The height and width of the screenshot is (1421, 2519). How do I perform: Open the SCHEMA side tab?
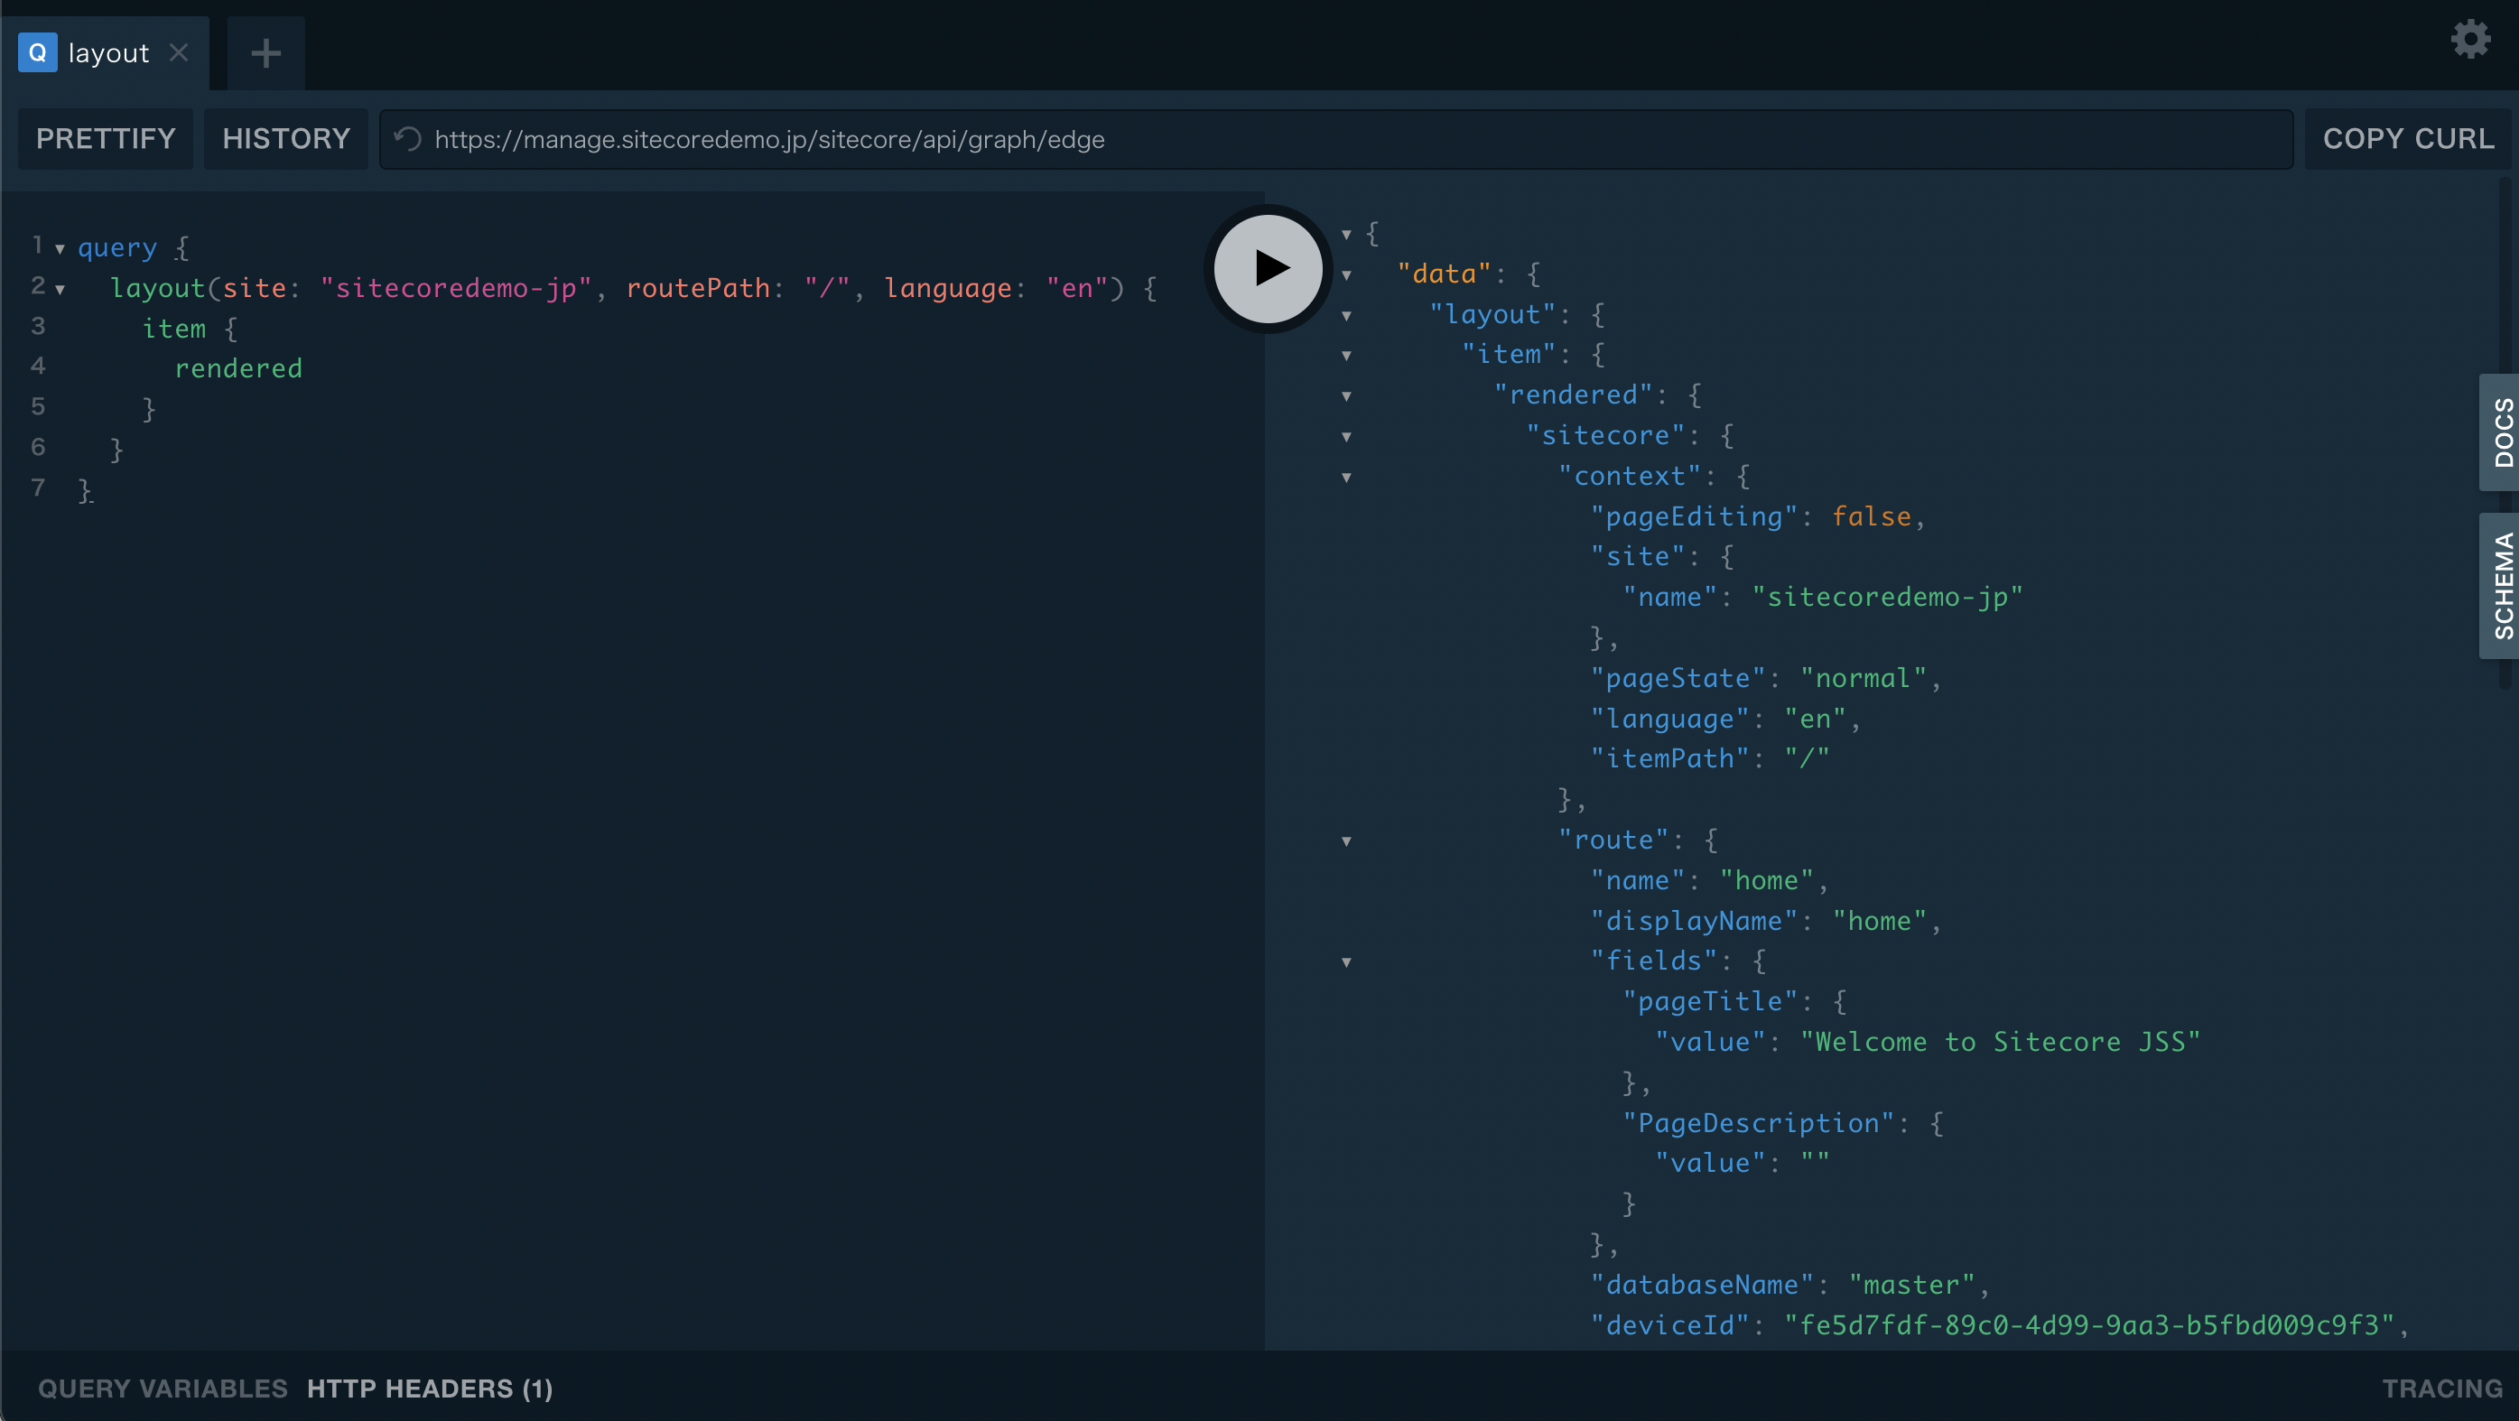pyautogui.click(x=2500, y=586)
